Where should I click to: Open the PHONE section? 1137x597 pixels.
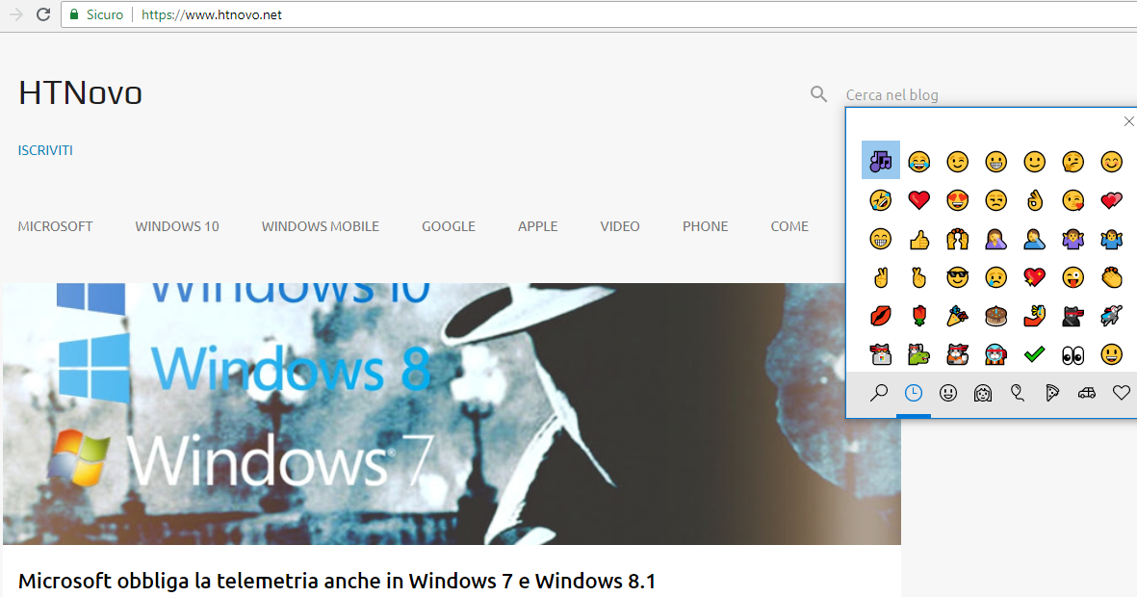705,226
